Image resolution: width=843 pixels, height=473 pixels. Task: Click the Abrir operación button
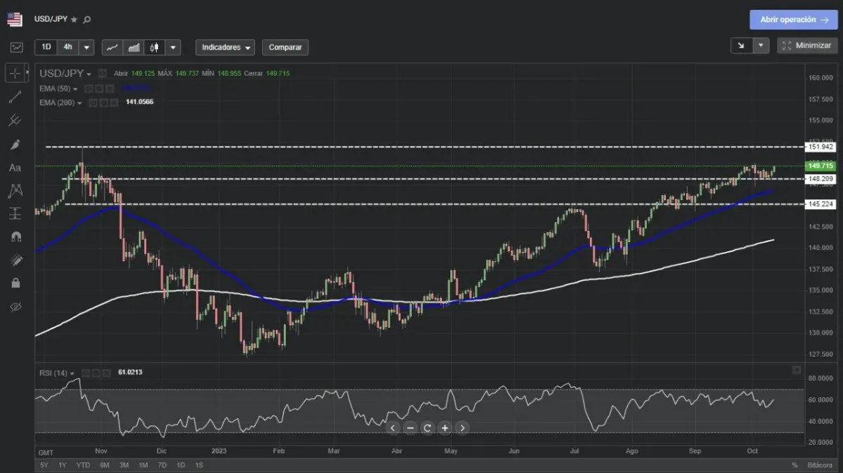click(794, 20)
